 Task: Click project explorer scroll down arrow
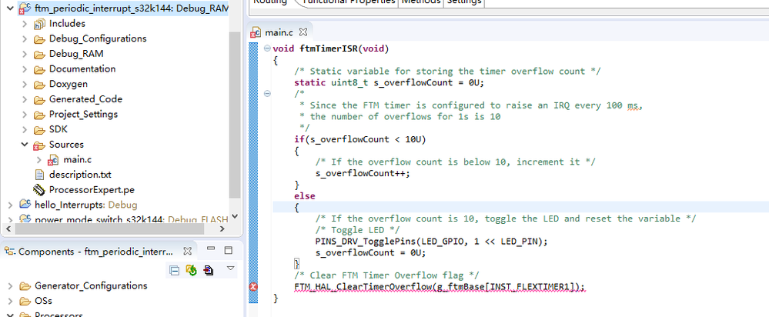[235, 215]
